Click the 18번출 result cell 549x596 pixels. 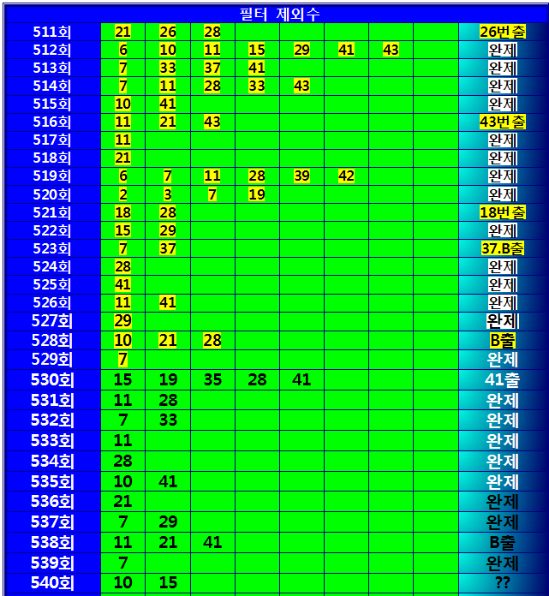pyautogui.click(x=503, y=212)
